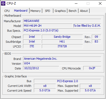The width and height of the screenshot is (106, 99).
Task: Click the H61 southbridge field
Action: coord(62,41)
